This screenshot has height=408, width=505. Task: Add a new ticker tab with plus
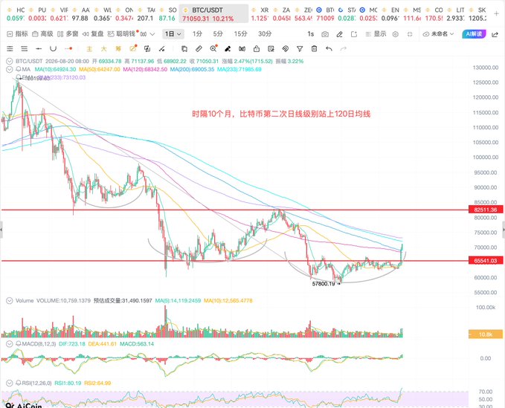496,13
